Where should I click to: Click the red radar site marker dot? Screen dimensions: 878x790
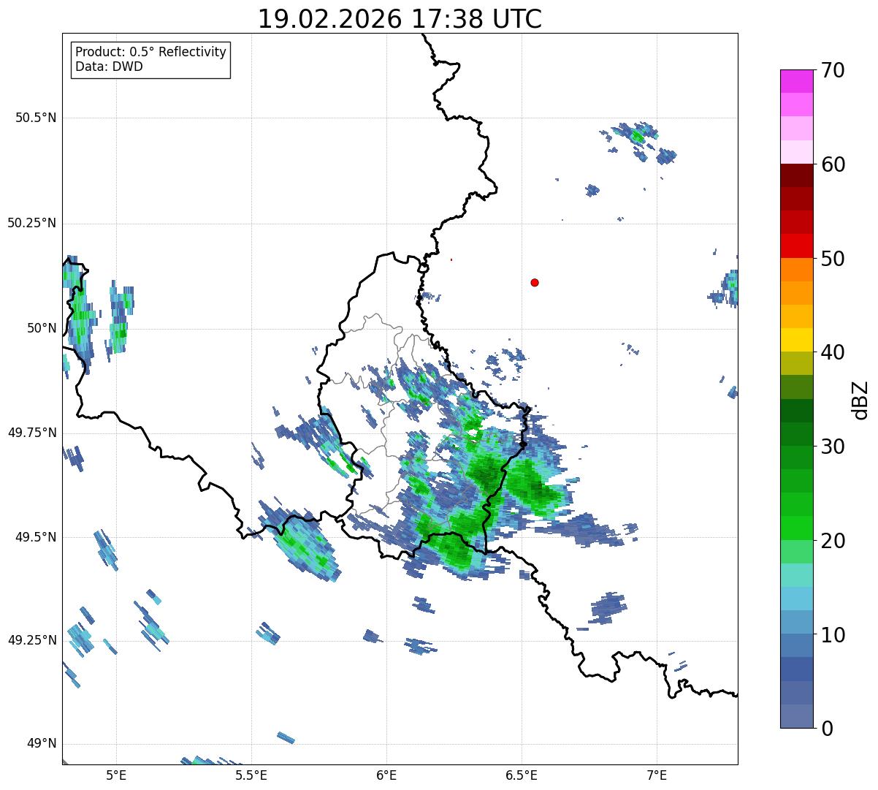[x=535, y=282]
